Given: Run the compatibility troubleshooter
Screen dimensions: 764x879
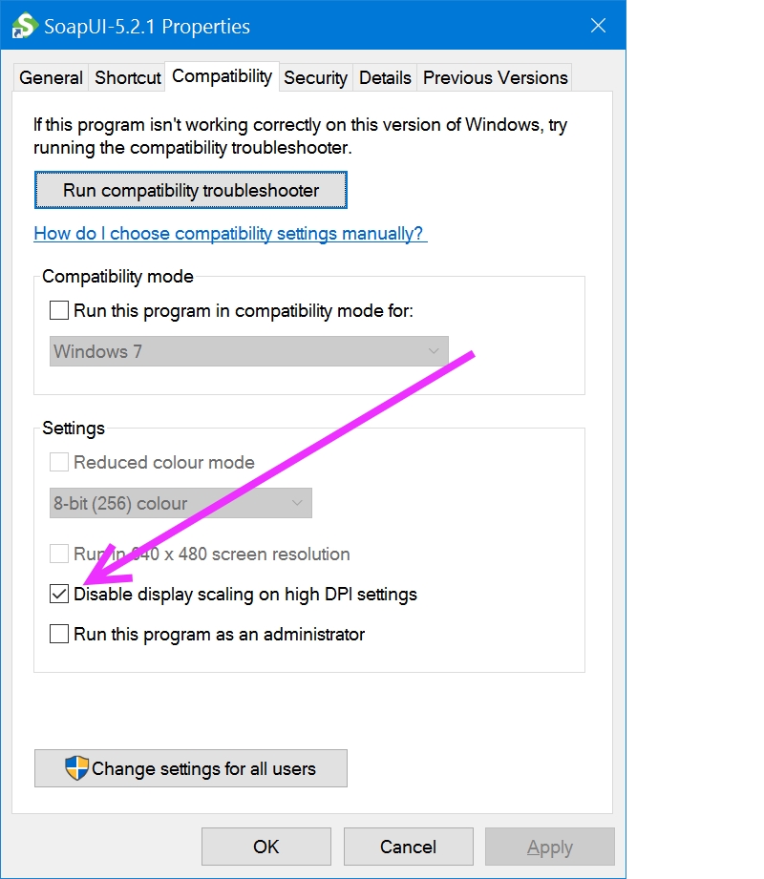Looking at the screenshot, I should point(190,190).
